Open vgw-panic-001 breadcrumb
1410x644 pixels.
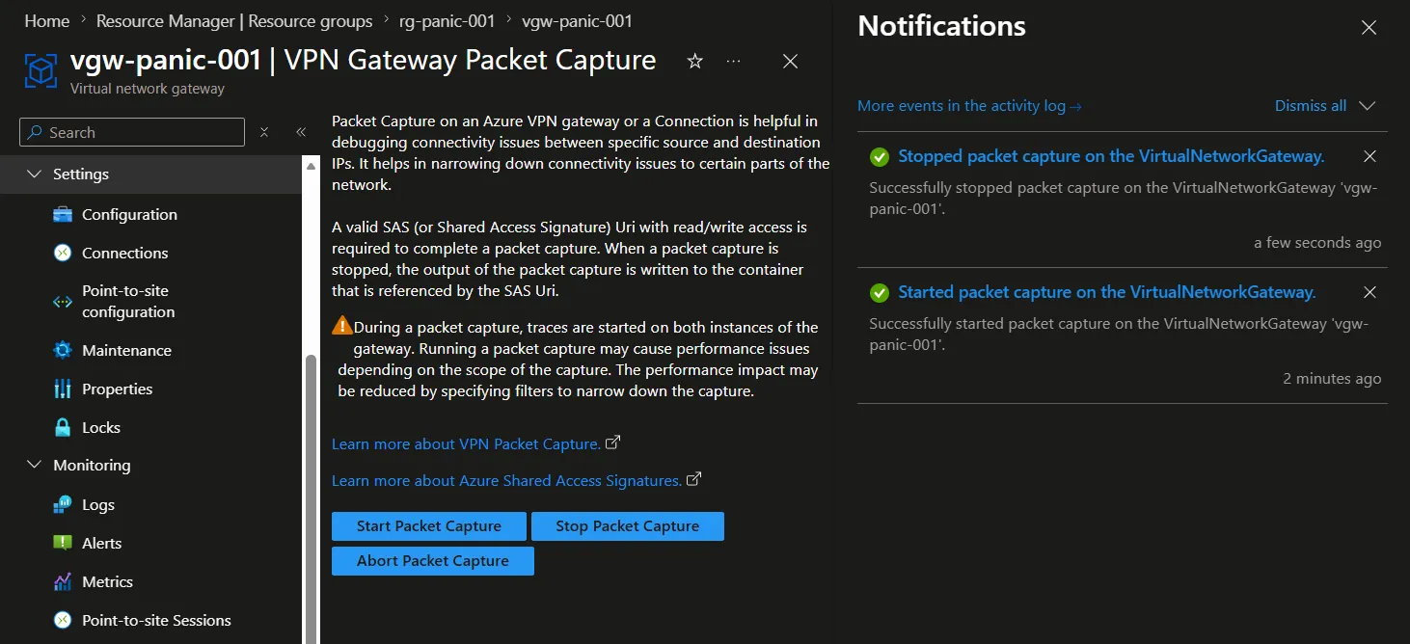coord(578,21)
